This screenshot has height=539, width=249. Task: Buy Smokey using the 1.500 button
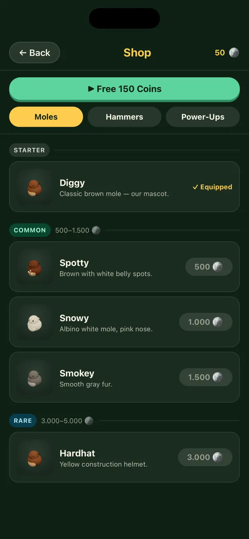coord(206,377)
